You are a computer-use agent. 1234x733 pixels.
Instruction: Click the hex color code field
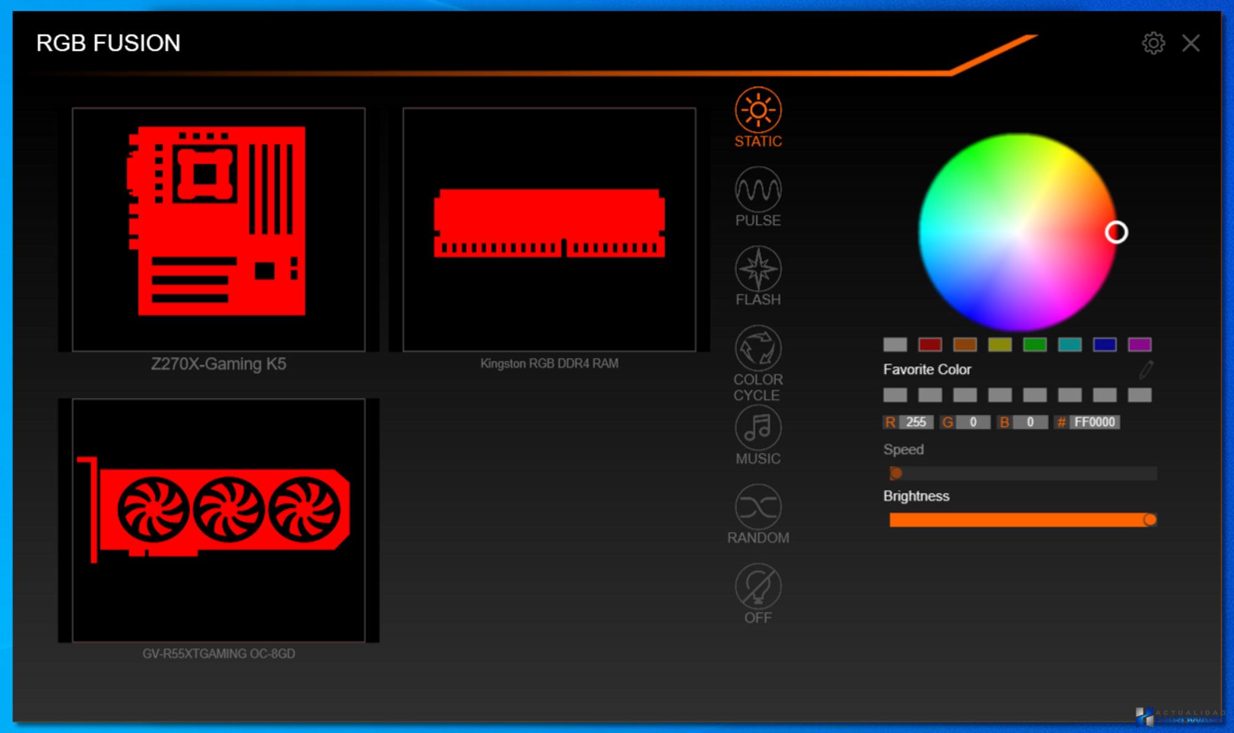tap(1094, 422)
